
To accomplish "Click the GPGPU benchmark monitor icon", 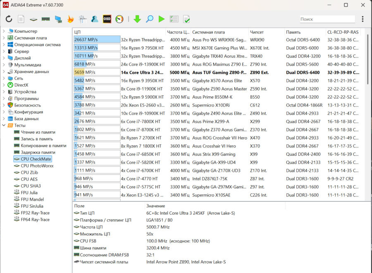I will 58,19.
